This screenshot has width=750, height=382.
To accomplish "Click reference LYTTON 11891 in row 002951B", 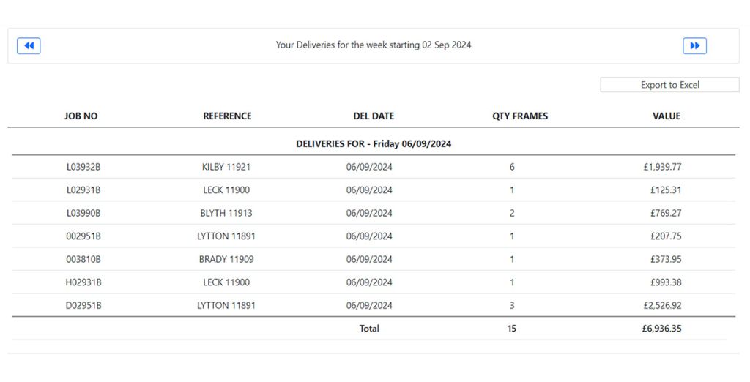I will pyautogui.click(x=226, y=236).
